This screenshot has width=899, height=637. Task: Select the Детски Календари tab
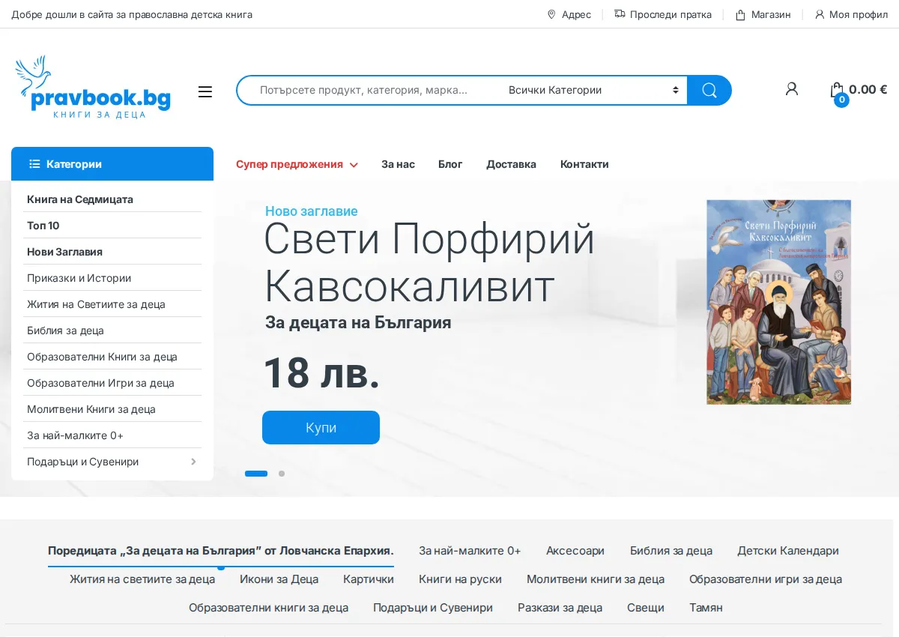[788, 551]
